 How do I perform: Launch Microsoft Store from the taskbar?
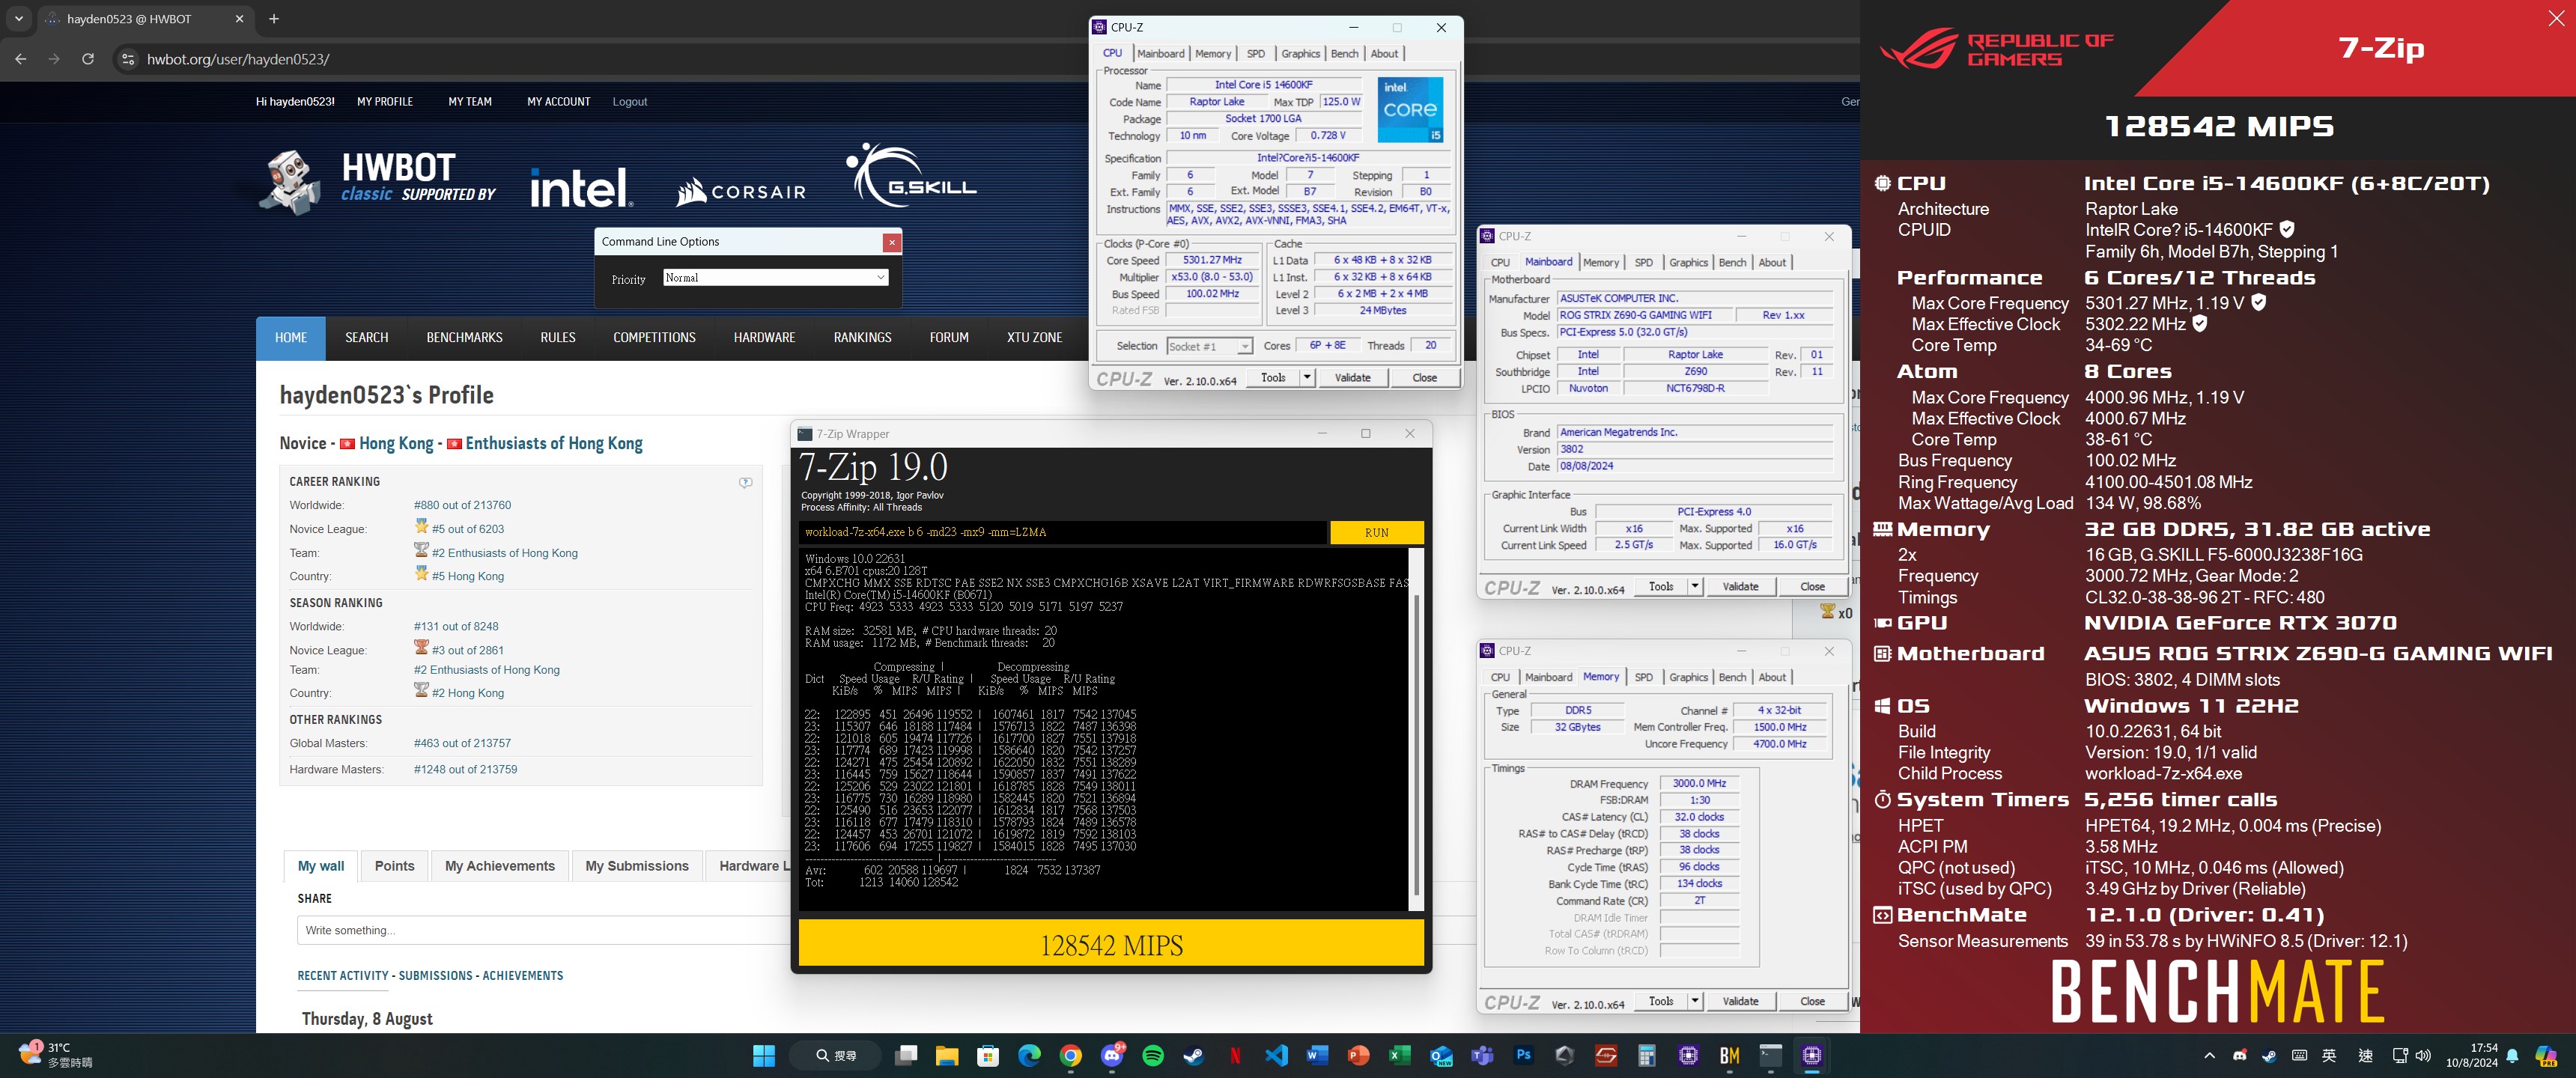pyautogui.click(x=988, y=1055)
